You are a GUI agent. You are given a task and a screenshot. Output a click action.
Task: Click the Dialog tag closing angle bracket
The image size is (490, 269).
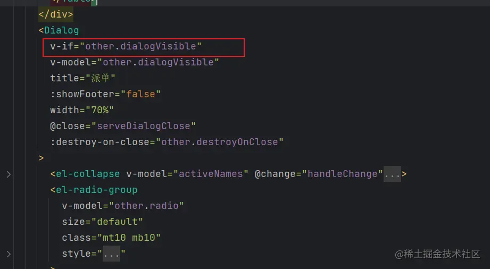tap(41, 158)
